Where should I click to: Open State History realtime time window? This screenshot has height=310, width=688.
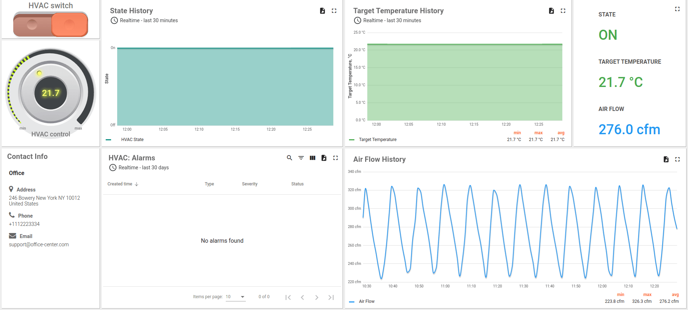(144, 20)
